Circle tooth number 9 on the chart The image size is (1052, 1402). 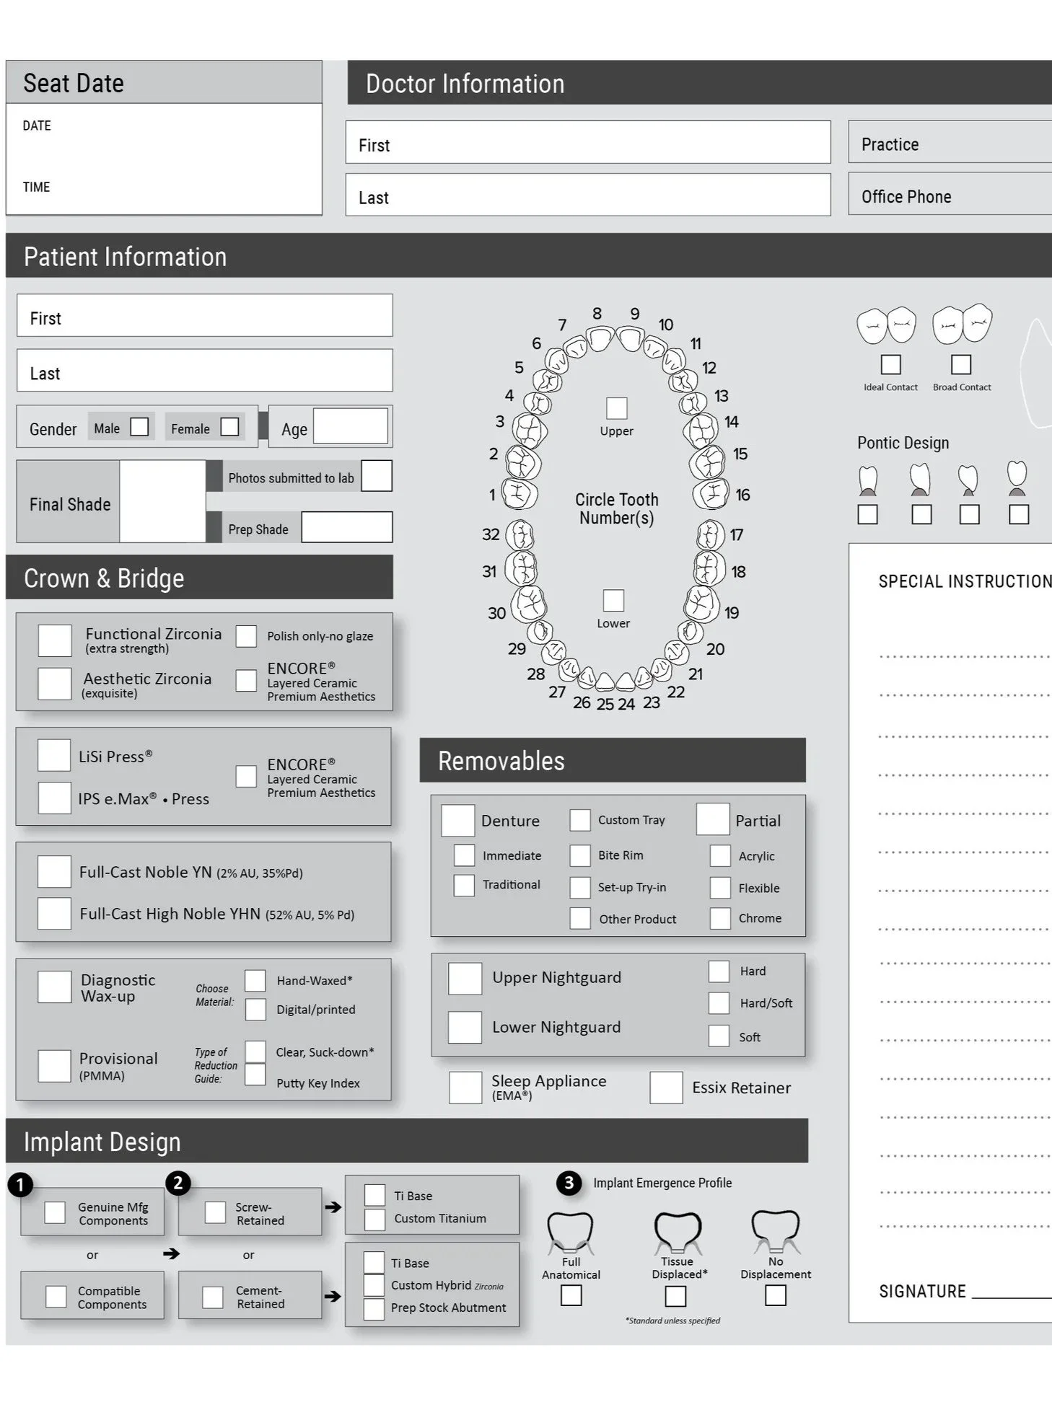pyautogui.click(x=631, y=338)
